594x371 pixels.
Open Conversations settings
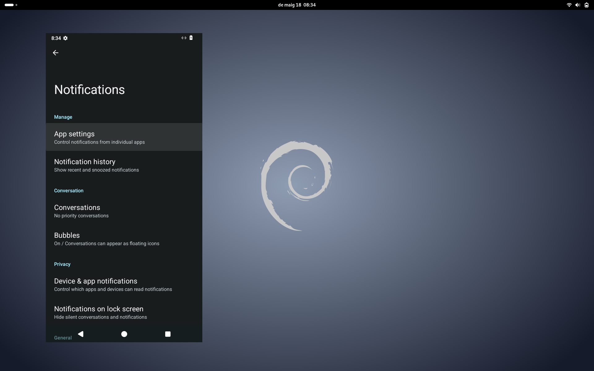[124, 211]
